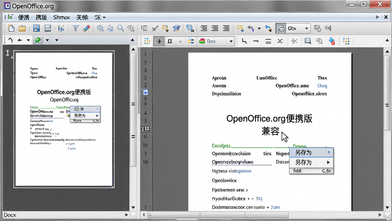Click the plus icon in left panel toolbar
This screenshot has height=221, width=392.
[20, 40]
